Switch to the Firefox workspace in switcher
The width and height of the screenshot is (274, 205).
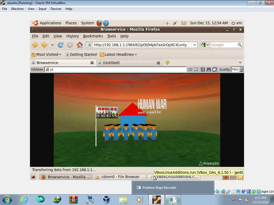click(226, 177)
